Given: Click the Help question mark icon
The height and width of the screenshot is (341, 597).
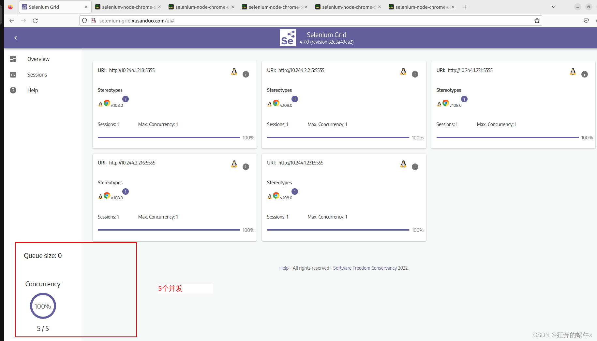Looking at the screenshot, I should click(13, 90).
